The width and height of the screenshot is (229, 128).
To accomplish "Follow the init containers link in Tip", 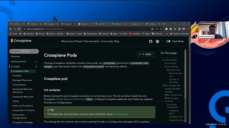I will coord(120,114).
